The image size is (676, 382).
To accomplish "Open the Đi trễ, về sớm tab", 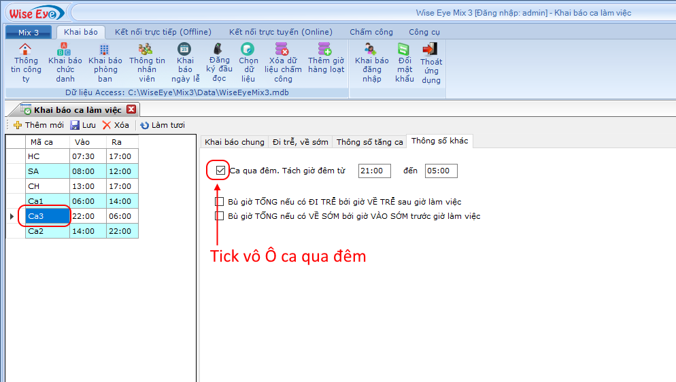I will pyautogui.click(x=300, y=142).
